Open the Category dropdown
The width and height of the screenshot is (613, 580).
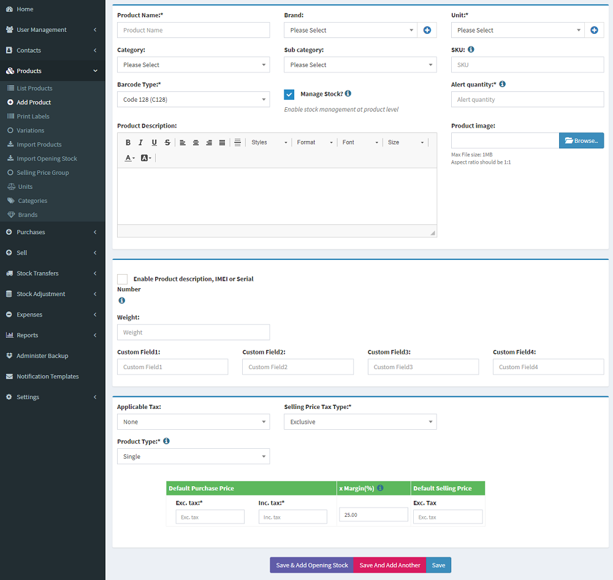[193, 65]
